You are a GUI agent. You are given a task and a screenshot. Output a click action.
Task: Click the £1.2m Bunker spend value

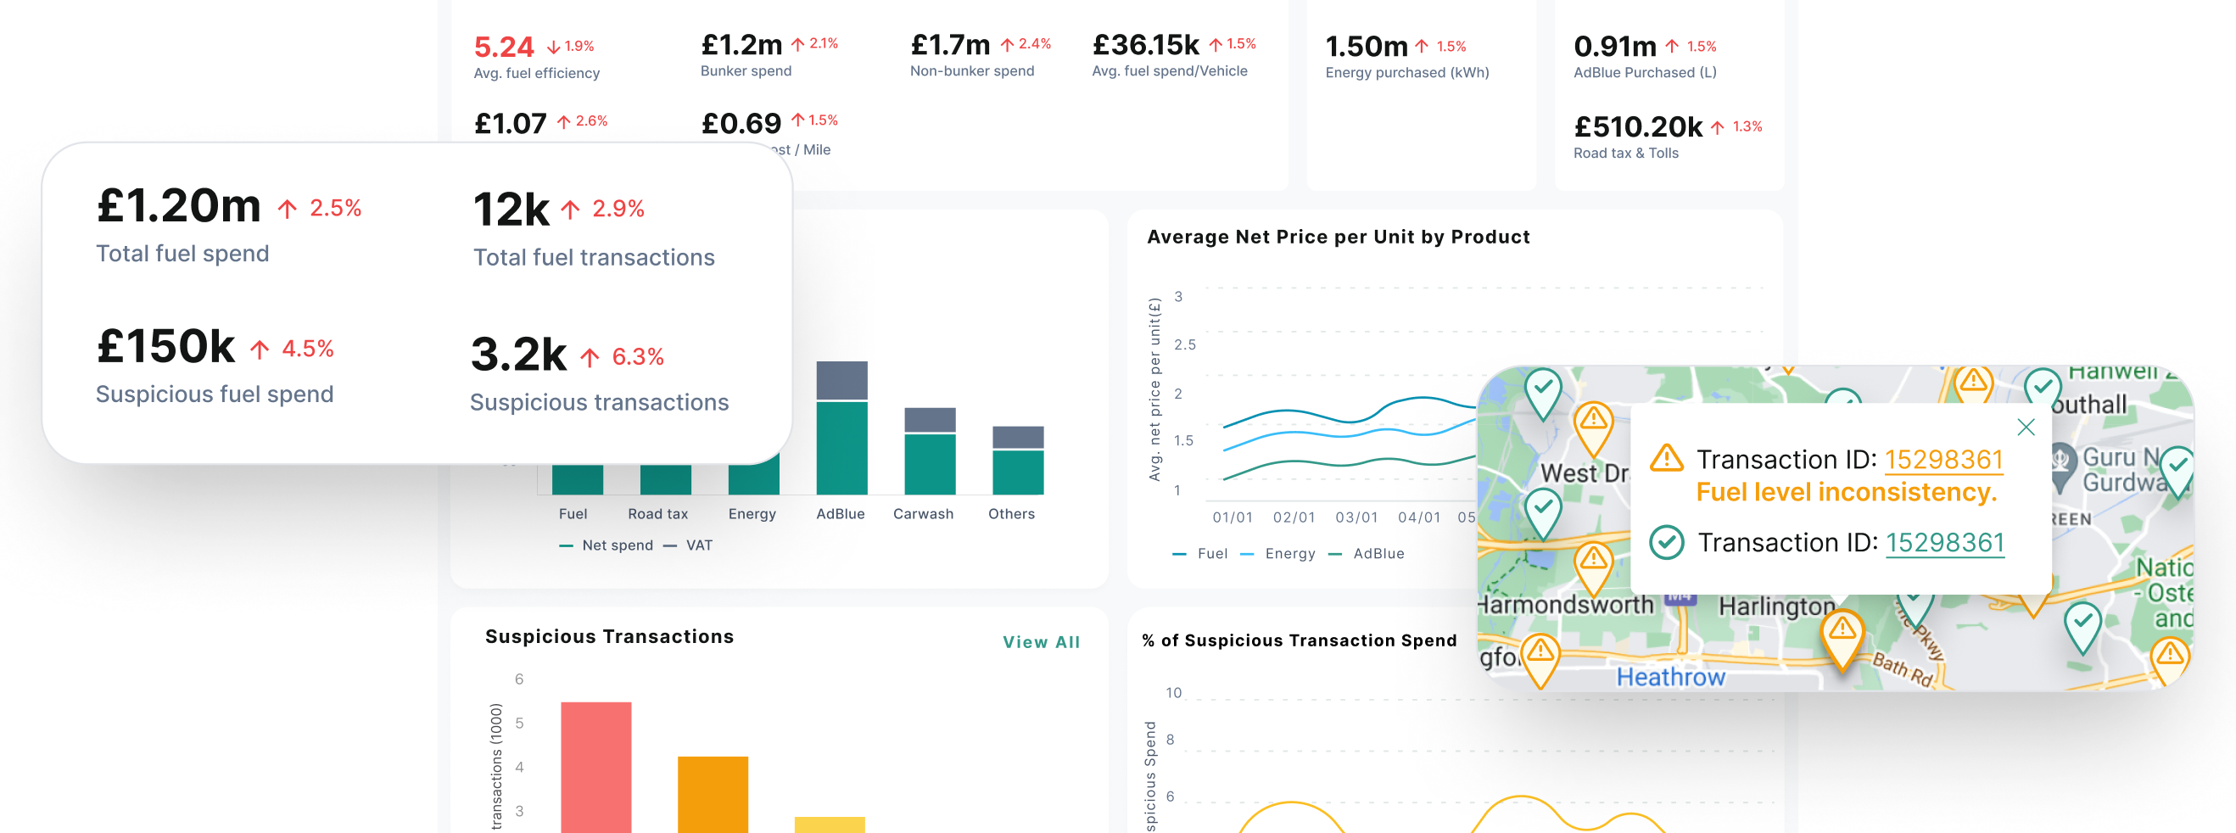point(741,44)
